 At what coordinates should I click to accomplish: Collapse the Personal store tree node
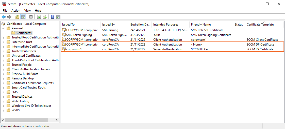point(4,28)
